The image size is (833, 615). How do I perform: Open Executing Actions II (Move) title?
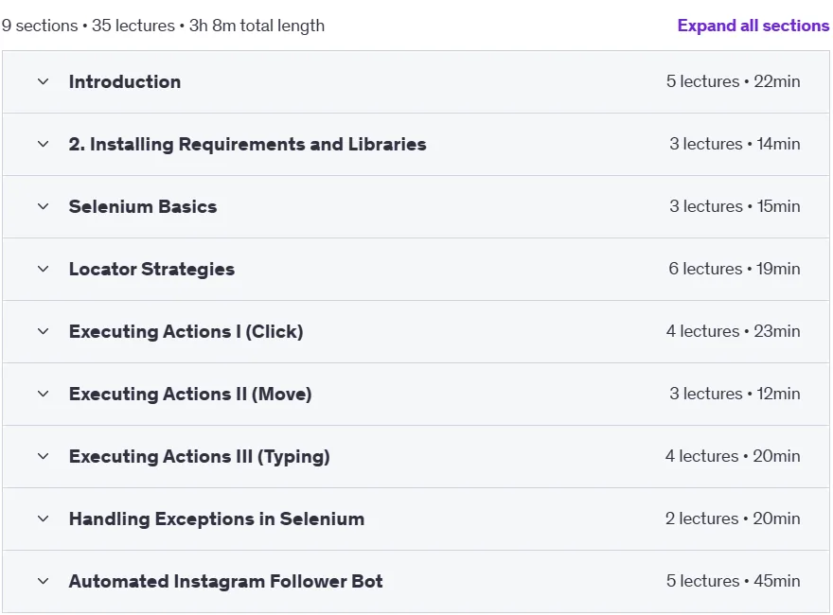(190, 394)
